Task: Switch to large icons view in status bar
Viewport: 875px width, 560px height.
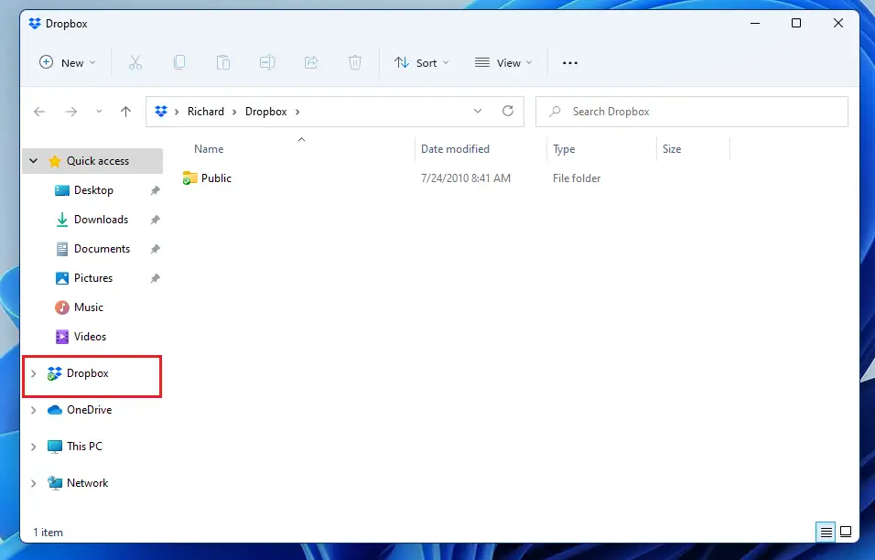Action: coord(846,533)
